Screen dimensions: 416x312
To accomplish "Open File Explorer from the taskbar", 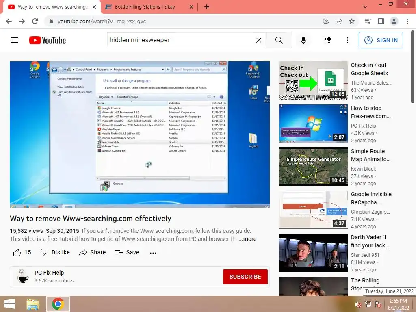I will coord(33,304).
